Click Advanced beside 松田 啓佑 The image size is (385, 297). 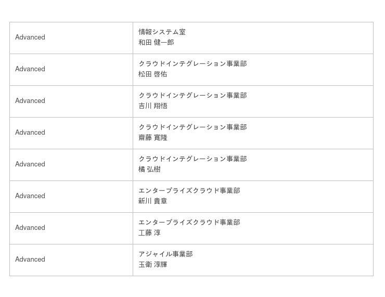click(30, 69)
